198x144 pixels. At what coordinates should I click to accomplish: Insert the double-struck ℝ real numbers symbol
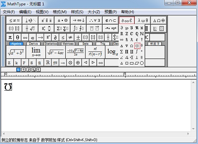point(122,34)
